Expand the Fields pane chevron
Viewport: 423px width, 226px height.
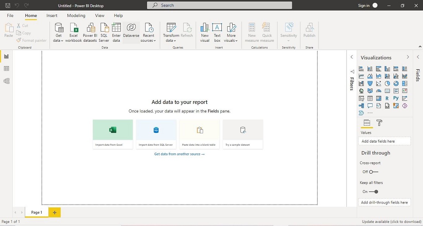point(418,57)
